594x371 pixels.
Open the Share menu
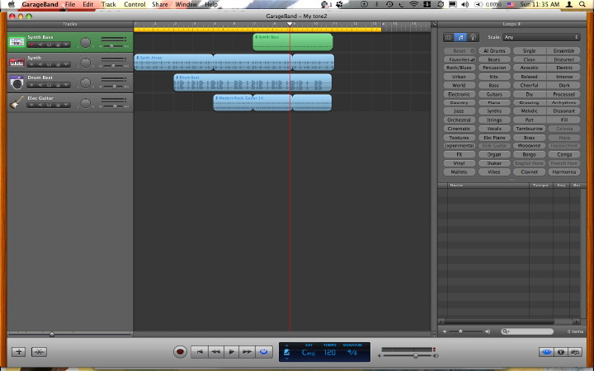click(x=160, y=4)
